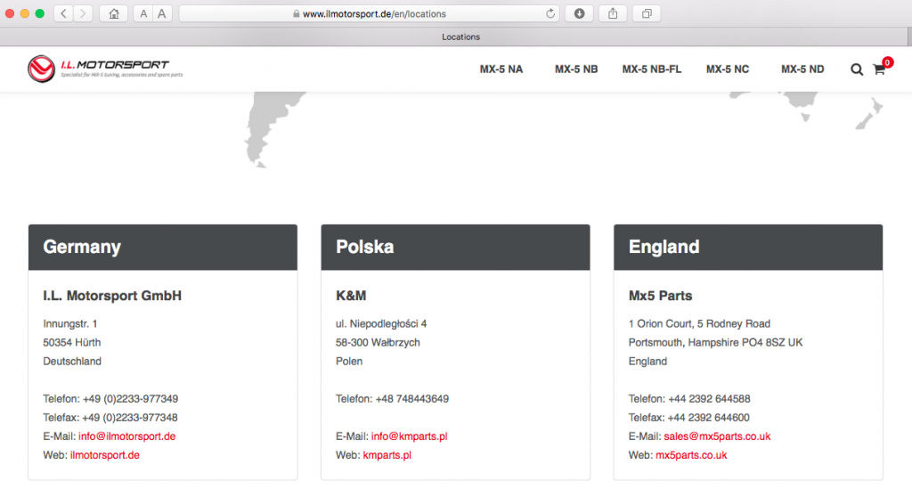This screenshot has height=497, width=912.
Task: Go forward with the Safari forward arrow
Action: point(83,13)
